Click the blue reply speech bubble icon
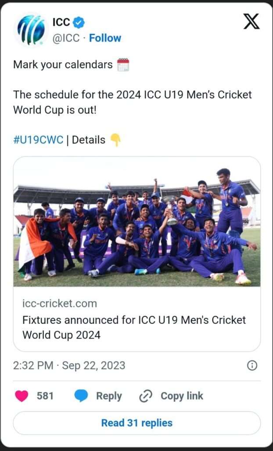The width and height of the screenshot is (273, 451). click(x=81, y=396)
